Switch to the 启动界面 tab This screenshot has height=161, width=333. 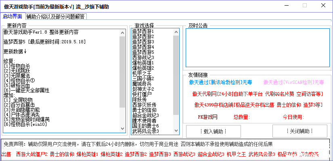pos(13,17)
